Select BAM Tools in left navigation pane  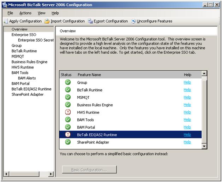coord(20,73)
